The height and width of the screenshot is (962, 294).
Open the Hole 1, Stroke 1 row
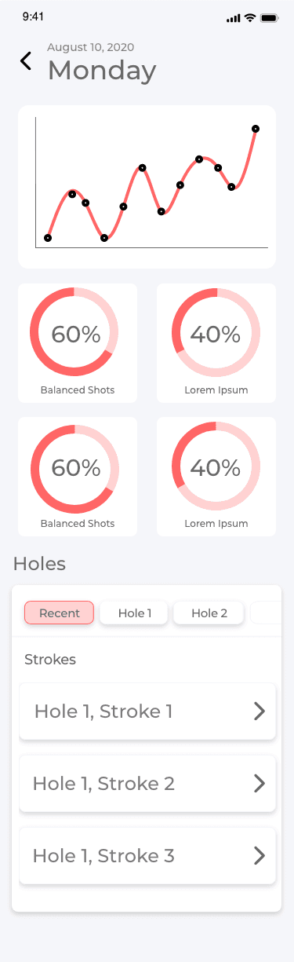[147, 711]
